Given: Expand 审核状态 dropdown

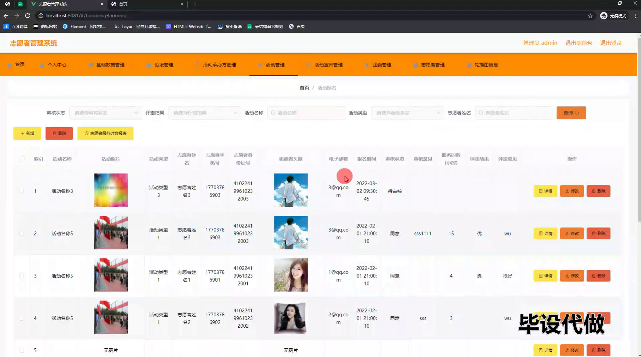Looking at the screenshot, I should (x=105, y=113).
